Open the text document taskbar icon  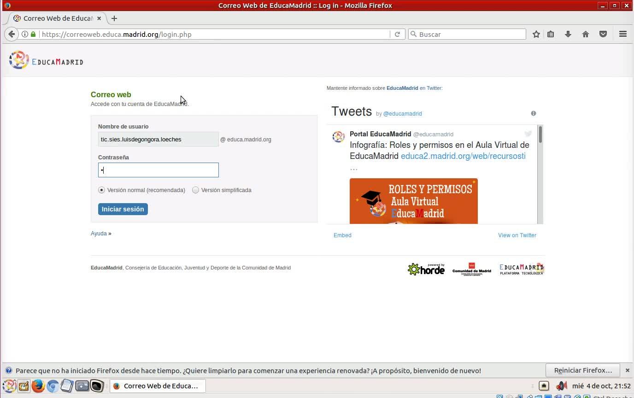(67, 386)
